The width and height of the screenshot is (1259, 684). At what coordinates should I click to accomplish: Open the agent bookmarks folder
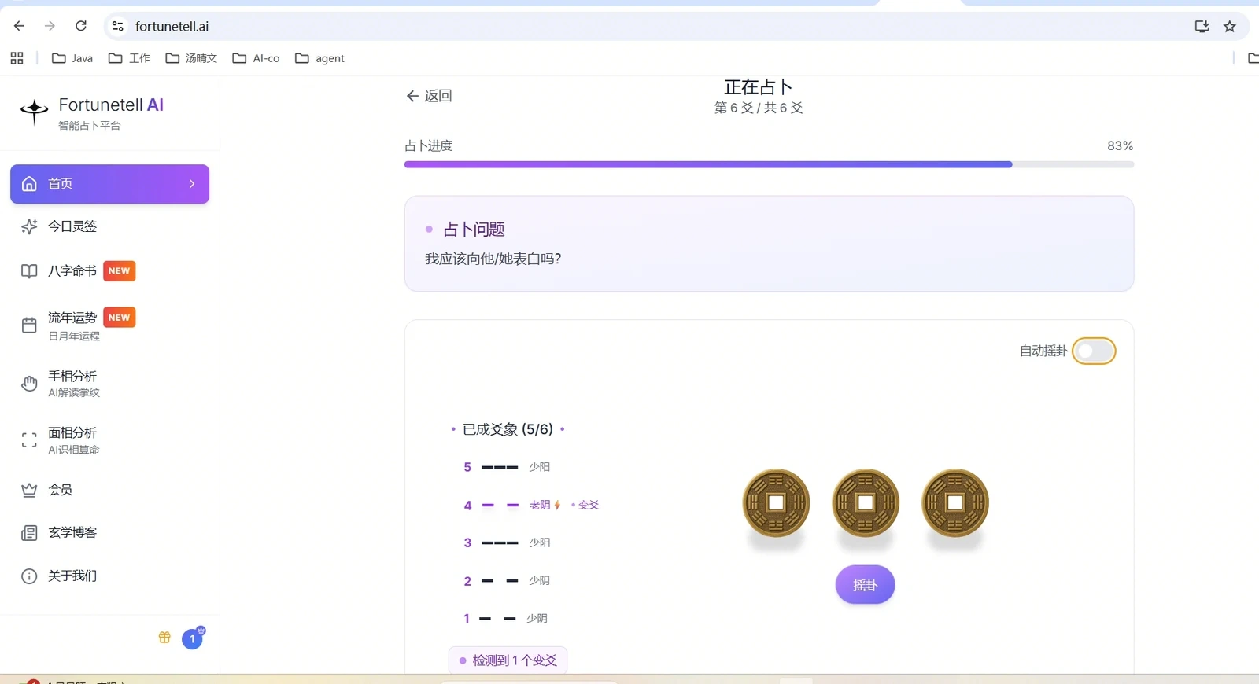coord(319,58)
